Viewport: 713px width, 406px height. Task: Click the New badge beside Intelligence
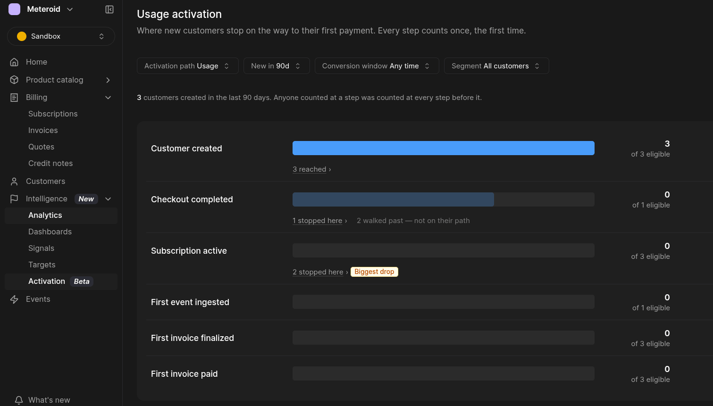(86, 199)
